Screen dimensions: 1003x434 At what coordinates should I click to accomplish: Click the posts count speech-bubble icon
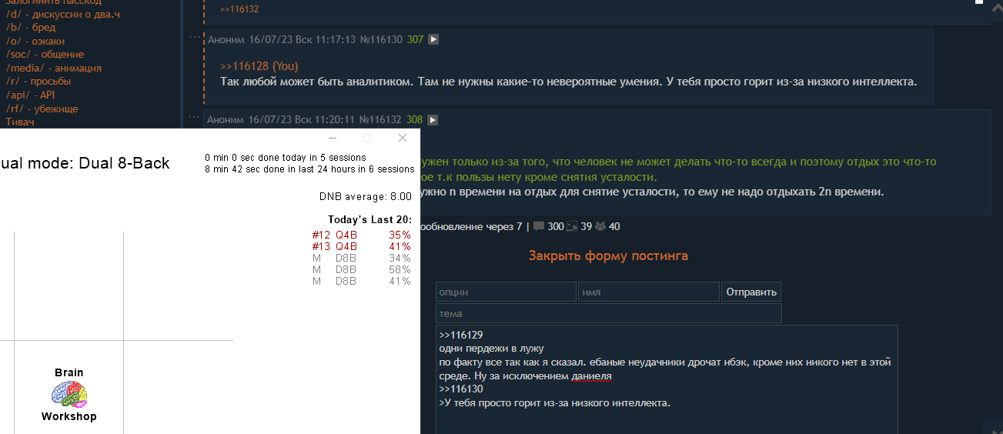click(539, 226)
